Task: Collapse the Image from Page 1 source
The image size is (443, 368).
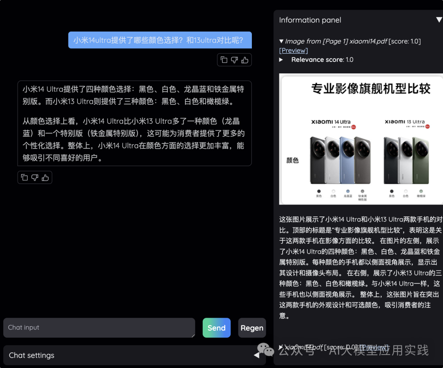Action: coord(281,41)
